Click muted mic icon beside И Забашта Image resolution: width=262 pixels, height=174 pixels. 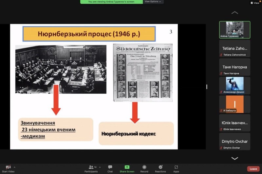[221, 111]
